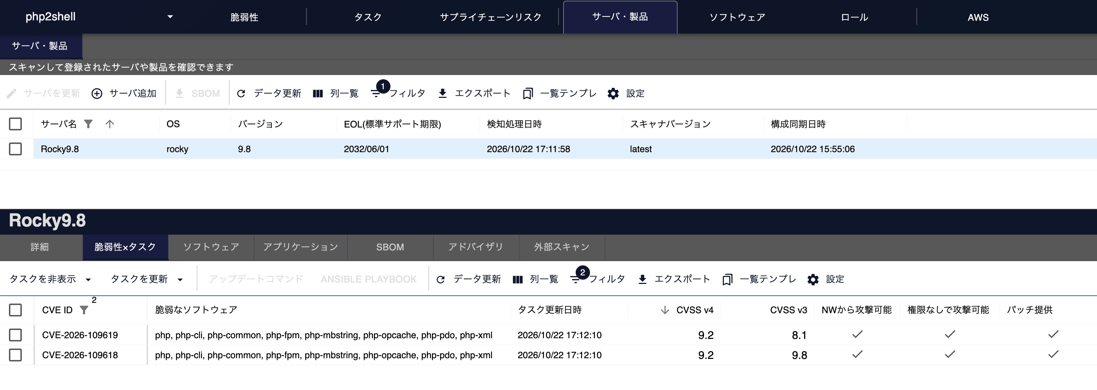Toggle the select-all checkbox beside CVE ID header
This screenshot has width=1097, height=390.
(15, 310)
